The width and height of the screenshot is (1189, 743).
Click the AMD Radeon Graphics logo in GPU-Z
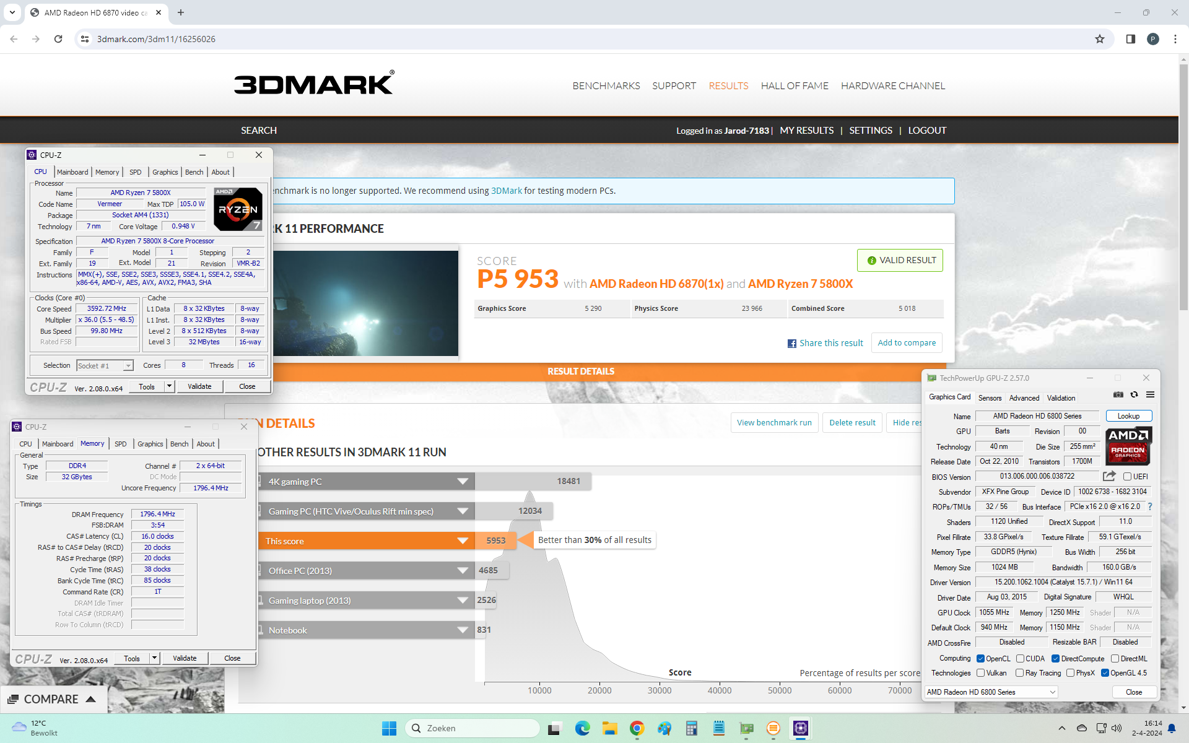[x=1128, y=446]
